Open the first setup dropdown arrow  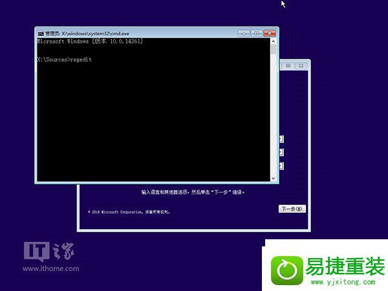pyautogui.click(x=281, y=138)
